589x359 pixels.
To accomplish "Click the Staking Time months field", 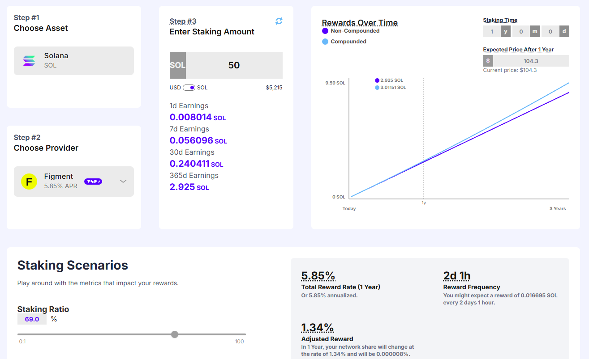I will tap(521, 32).
